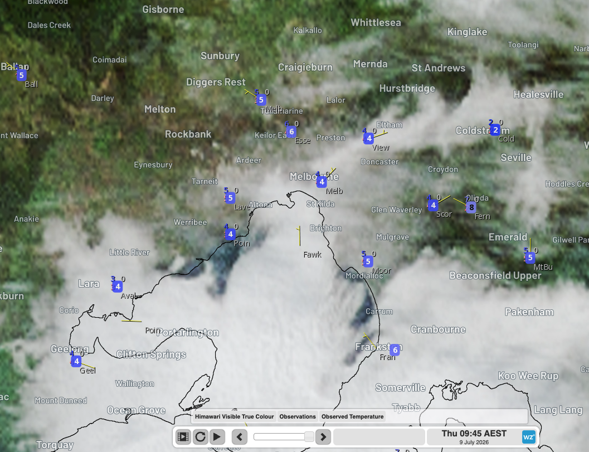Click the Emerald map label

tap(508, 237)
